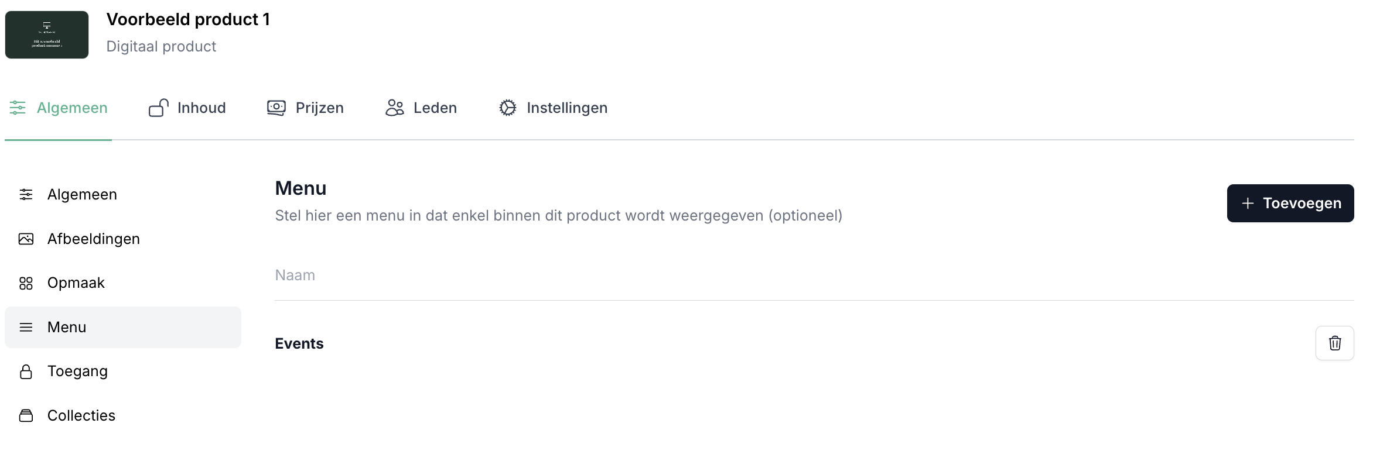
Task: Click the Opmaak grid icon in sidebar
Action: (x=26, y=283)
